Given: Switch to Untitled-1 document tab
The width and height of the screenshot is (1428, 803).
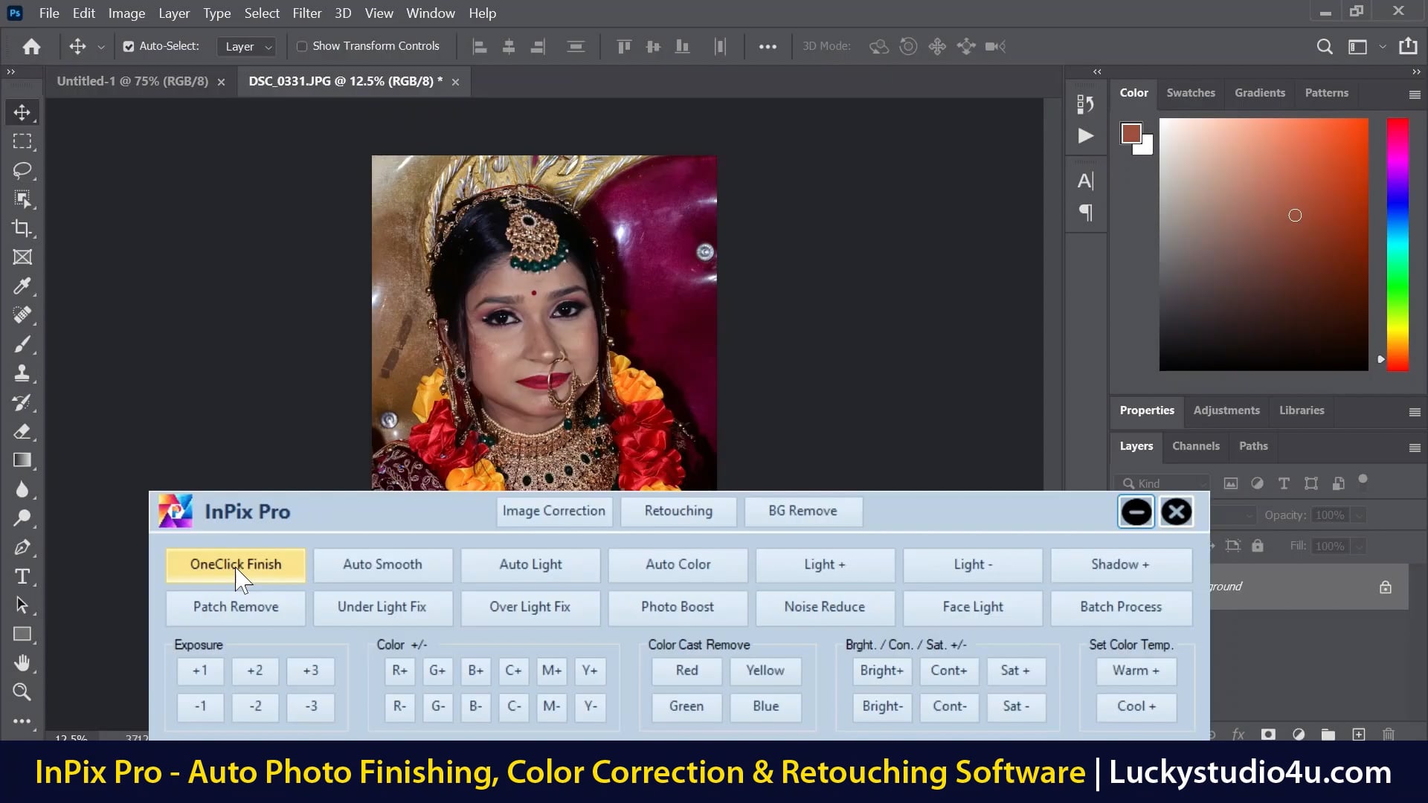Looking at the screenshot, I should 132,81.
